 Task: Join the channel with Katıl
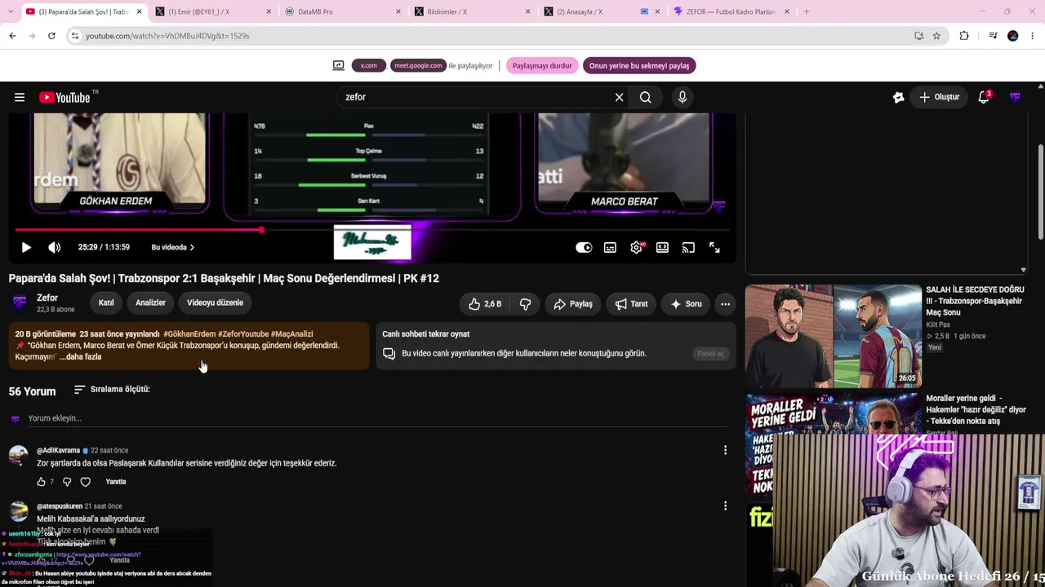click(106, 302)
